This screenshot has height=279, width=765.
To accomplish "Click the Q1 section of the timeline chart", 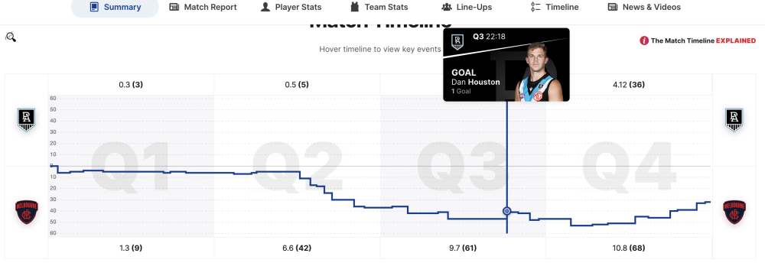I will tap(131, 166).
